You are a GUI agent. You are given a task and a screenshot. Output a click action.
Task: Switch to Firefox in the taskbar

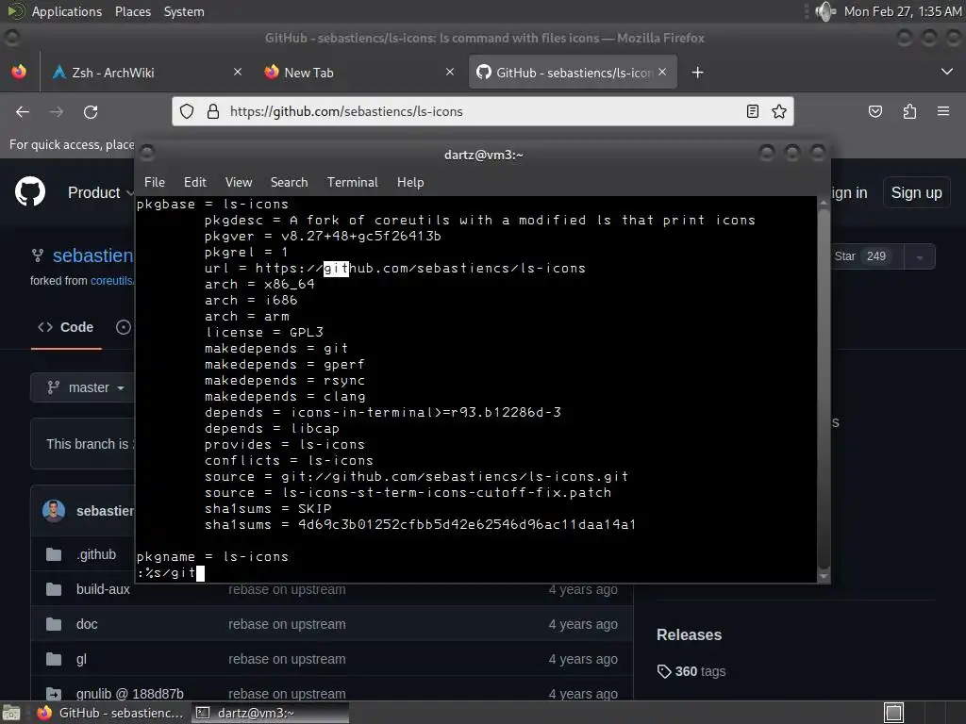109,713
